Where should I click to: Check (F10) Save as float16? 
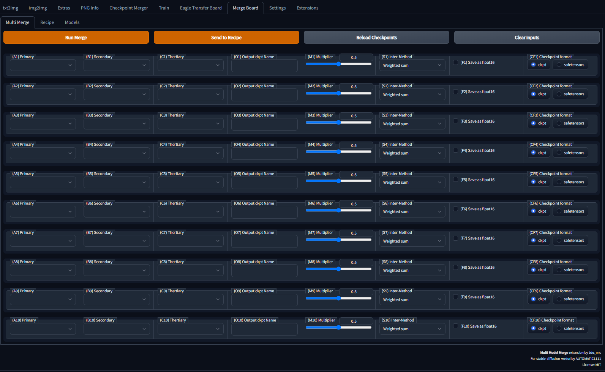click(455, 326)
